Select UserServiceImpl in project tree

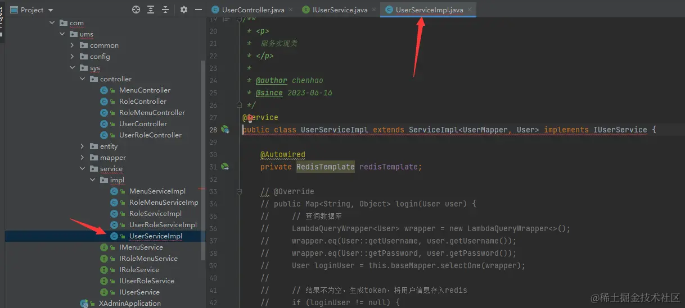156,236
